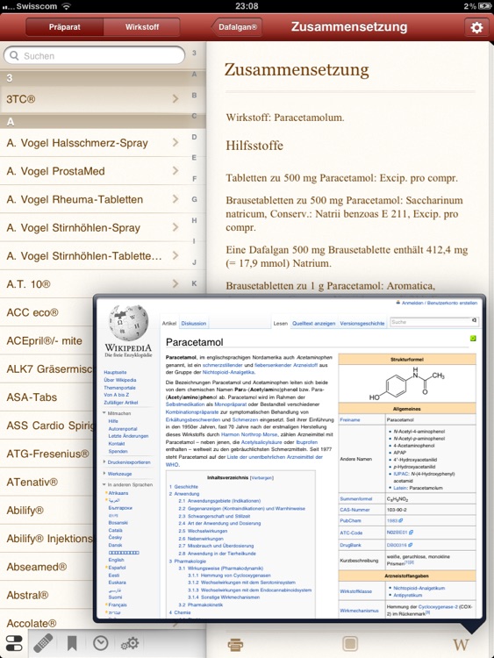The height and width of the screenshot is (658, 494).
Task: Click the Wikipedia search magnifier button
Action: coord(475,320)
